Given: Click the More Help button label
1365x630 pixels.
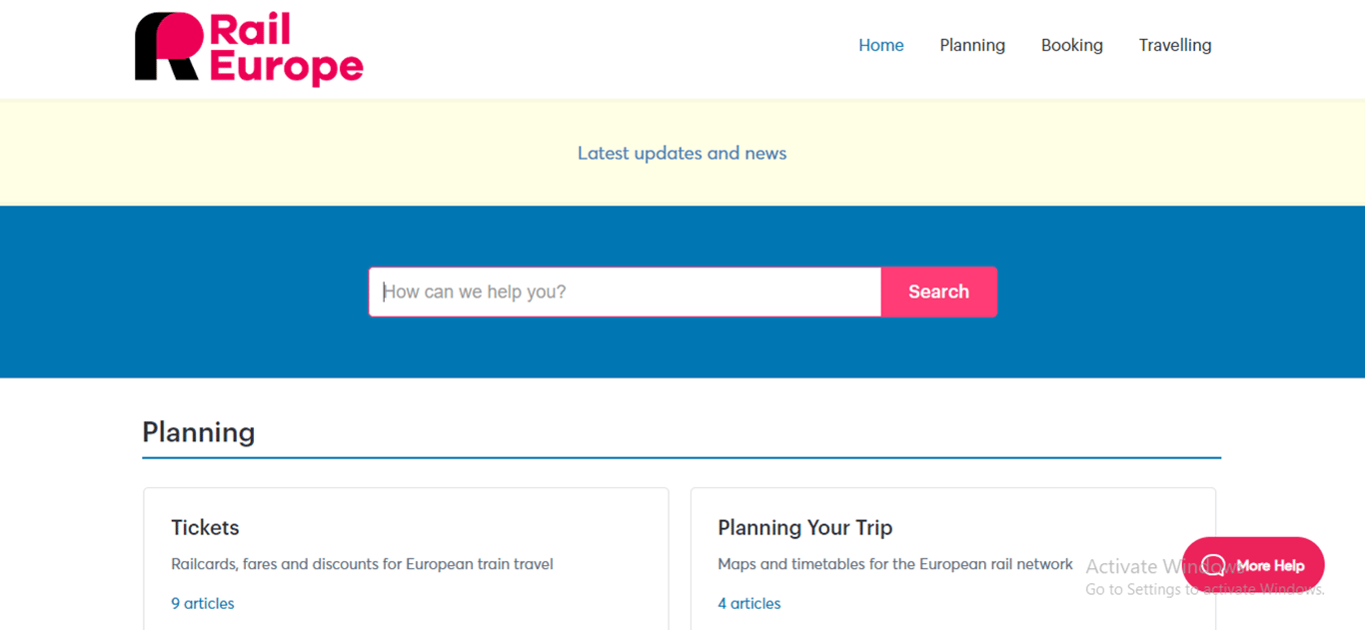Looking at the screenshot, I should point(1270,565).
